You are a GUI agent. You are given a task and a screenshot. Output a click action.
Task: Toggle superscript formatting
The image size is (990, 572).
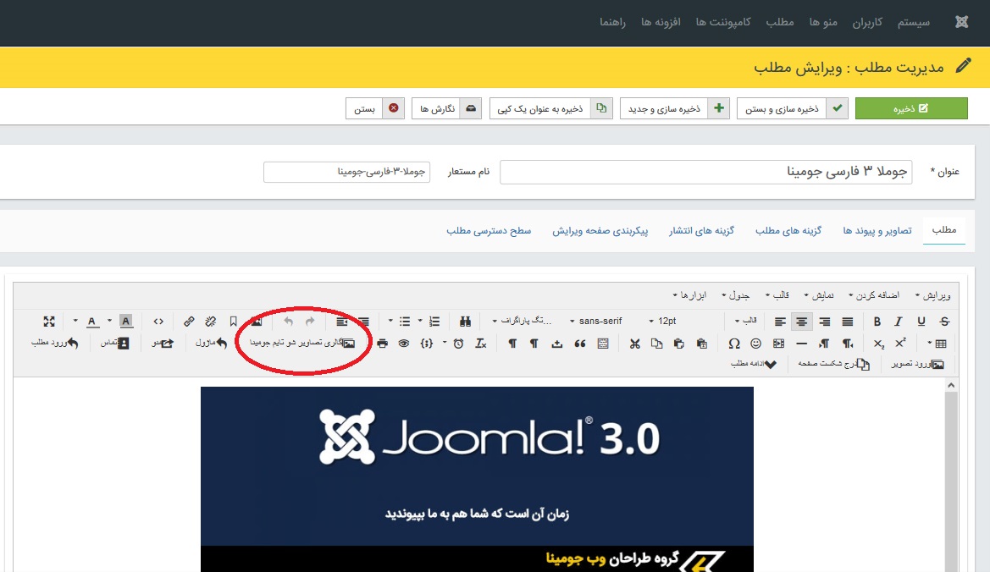[901, 344]
